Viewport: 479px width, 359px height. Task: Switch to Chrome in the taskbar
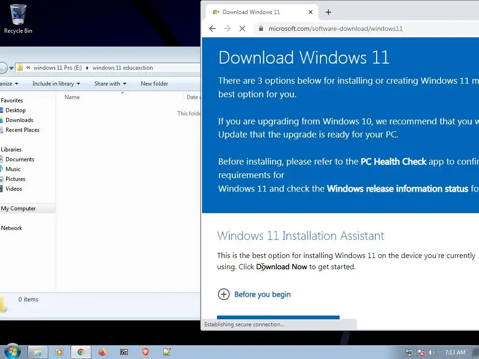[x=80, y=352]
